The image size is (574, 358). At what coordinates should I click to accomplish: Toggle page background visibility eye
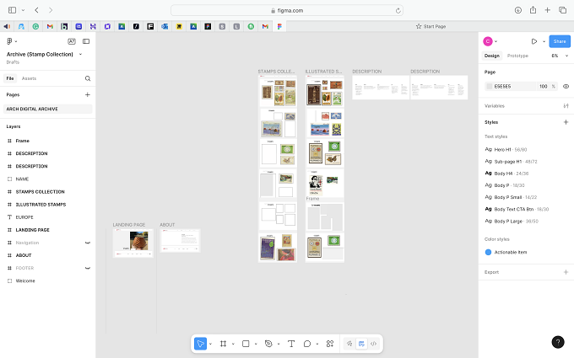[566, 86]
